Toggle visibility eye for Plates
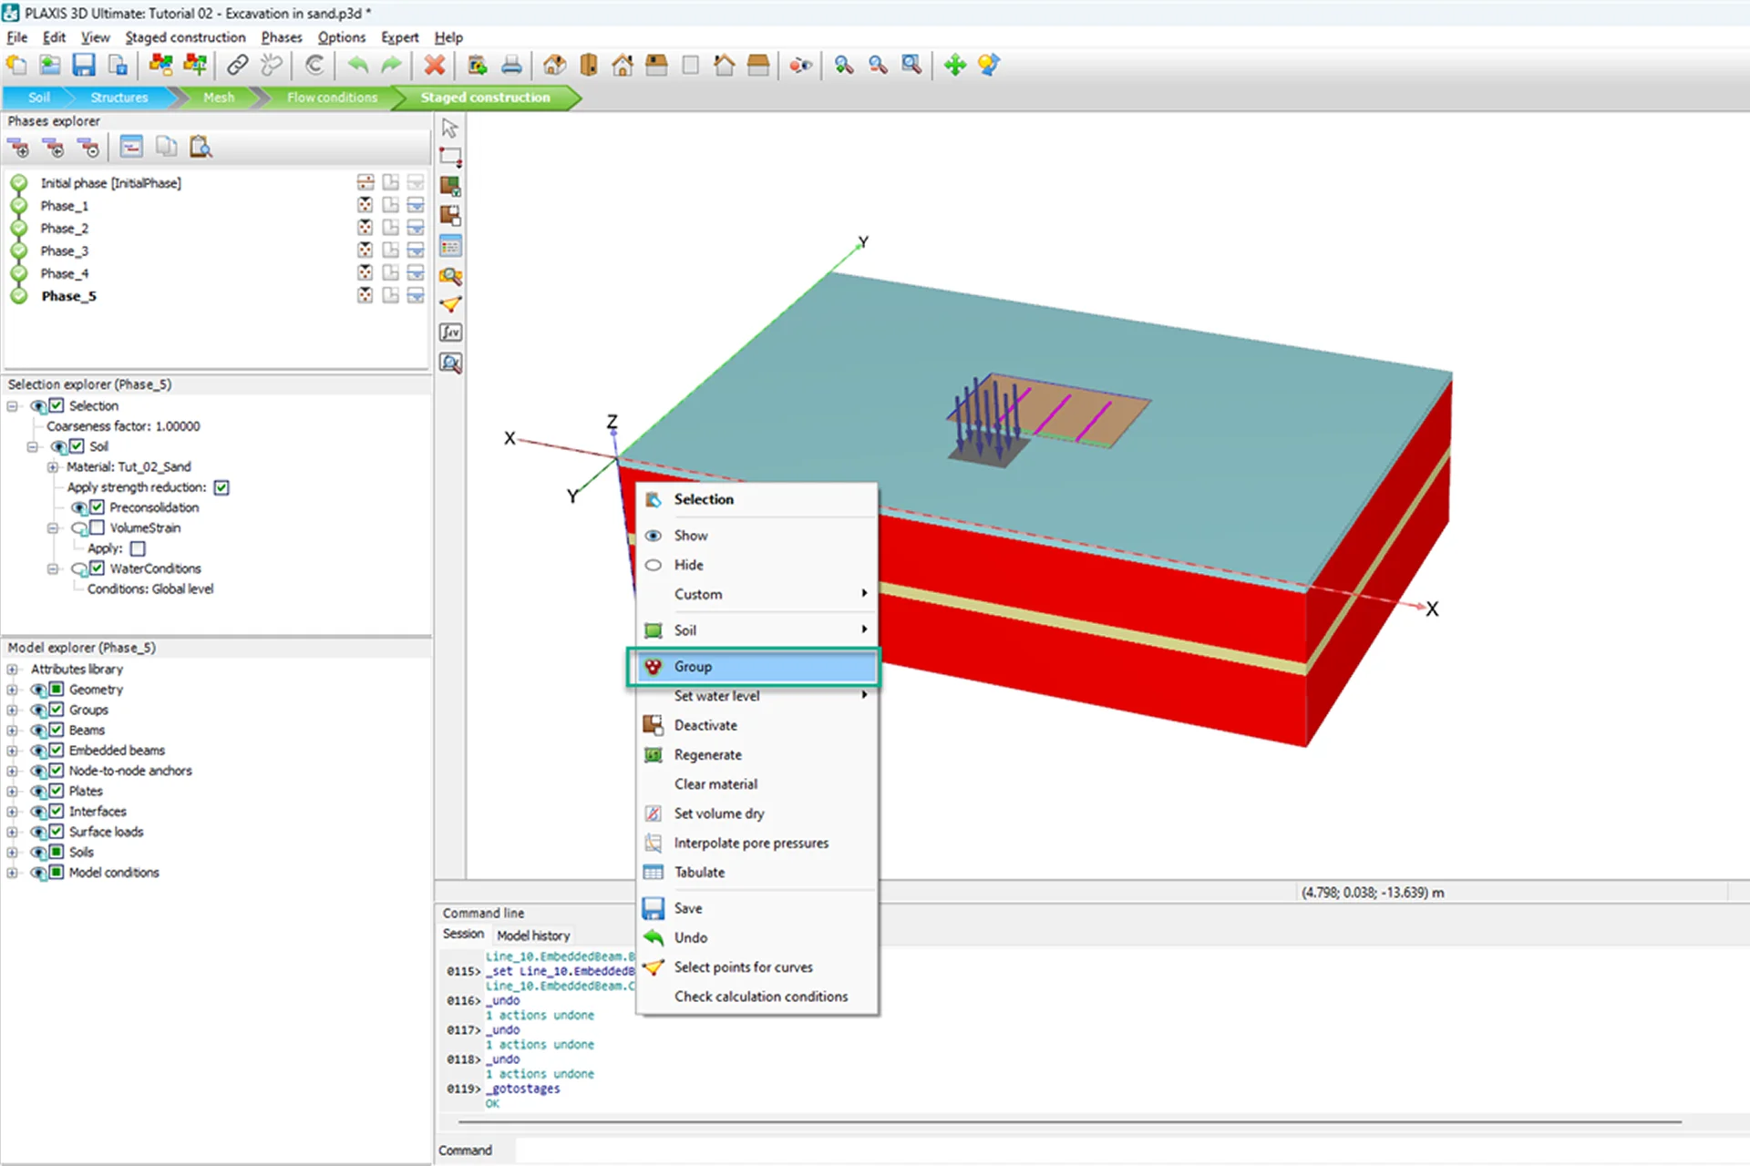 [x=38, y=792]
